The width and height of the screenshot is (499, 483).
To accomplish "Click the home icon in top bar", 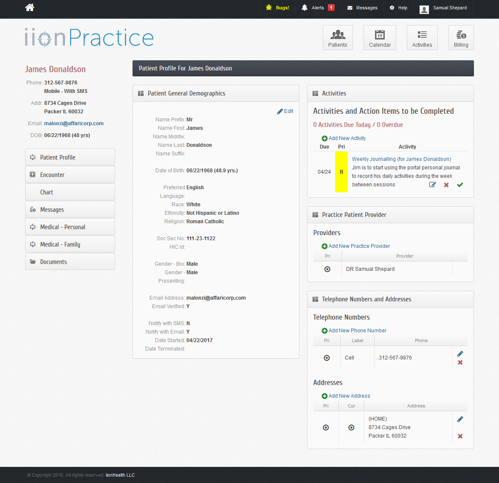I will coord(30,7).
